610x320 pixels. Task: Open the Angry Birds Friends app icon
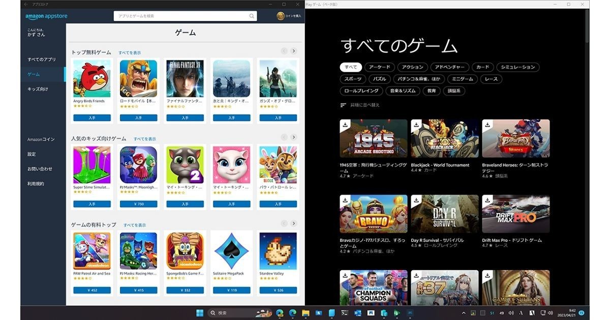91,79
